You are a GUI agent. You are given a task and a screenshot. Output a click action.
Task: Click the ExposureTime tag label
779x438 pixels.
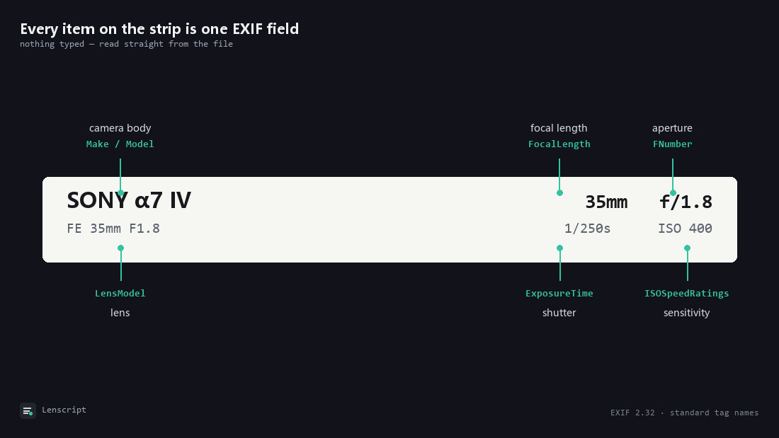pyautogui.click(x=559, y=294)
